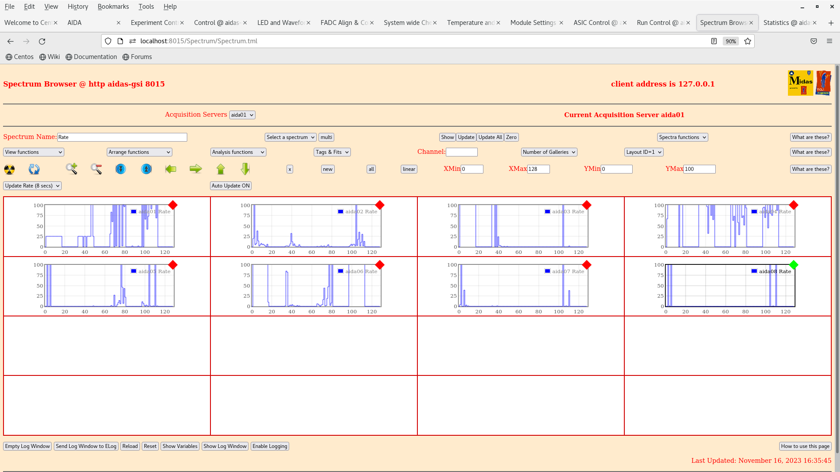This screenshot has width=840, height=472.
Task: Toggle the linear scale button
Action: (x=409, y=169)
